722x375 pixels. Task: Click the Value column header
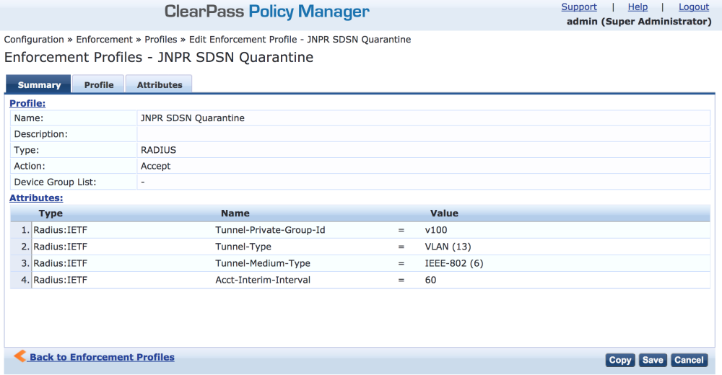(x=444, y=213)
